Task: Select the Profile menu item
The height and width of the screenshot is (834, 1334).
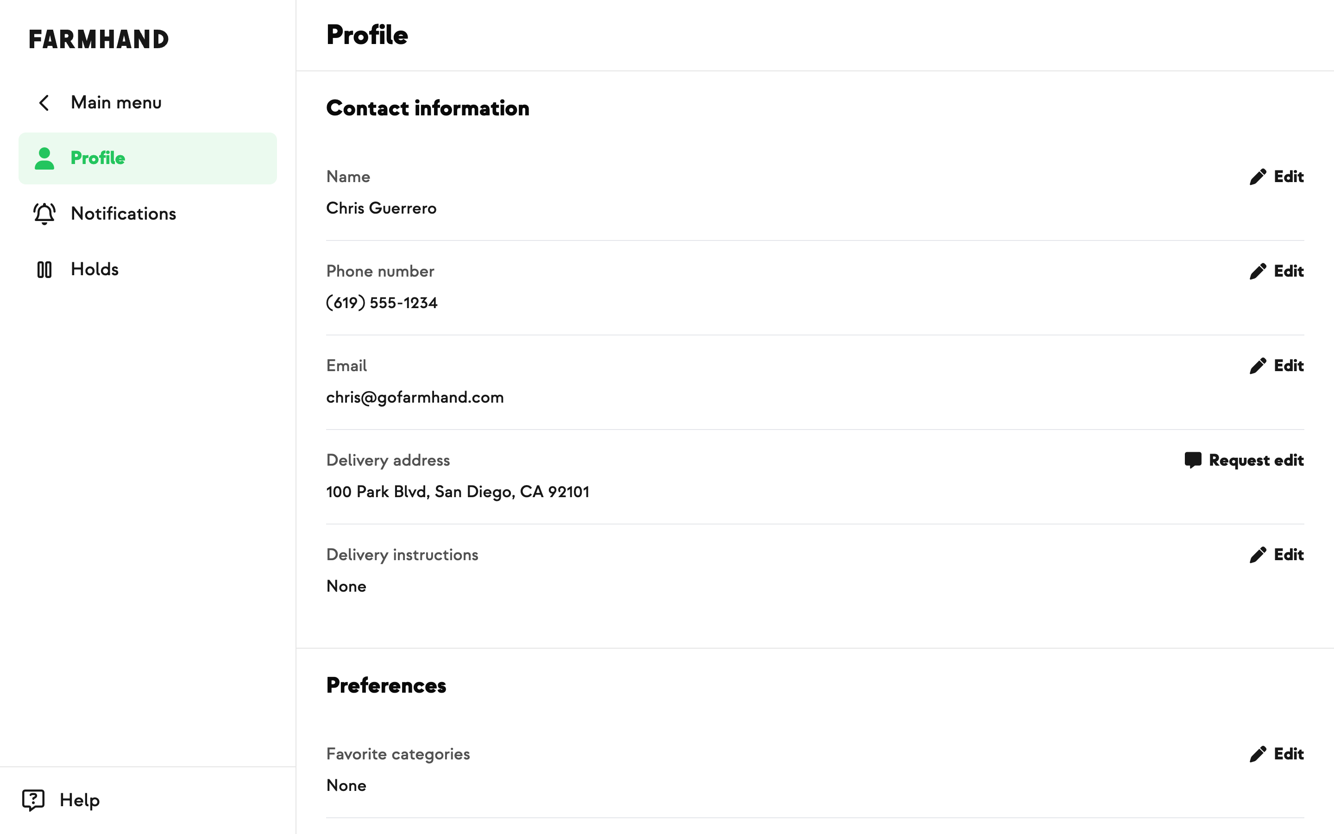Action: tap(98, 158)
